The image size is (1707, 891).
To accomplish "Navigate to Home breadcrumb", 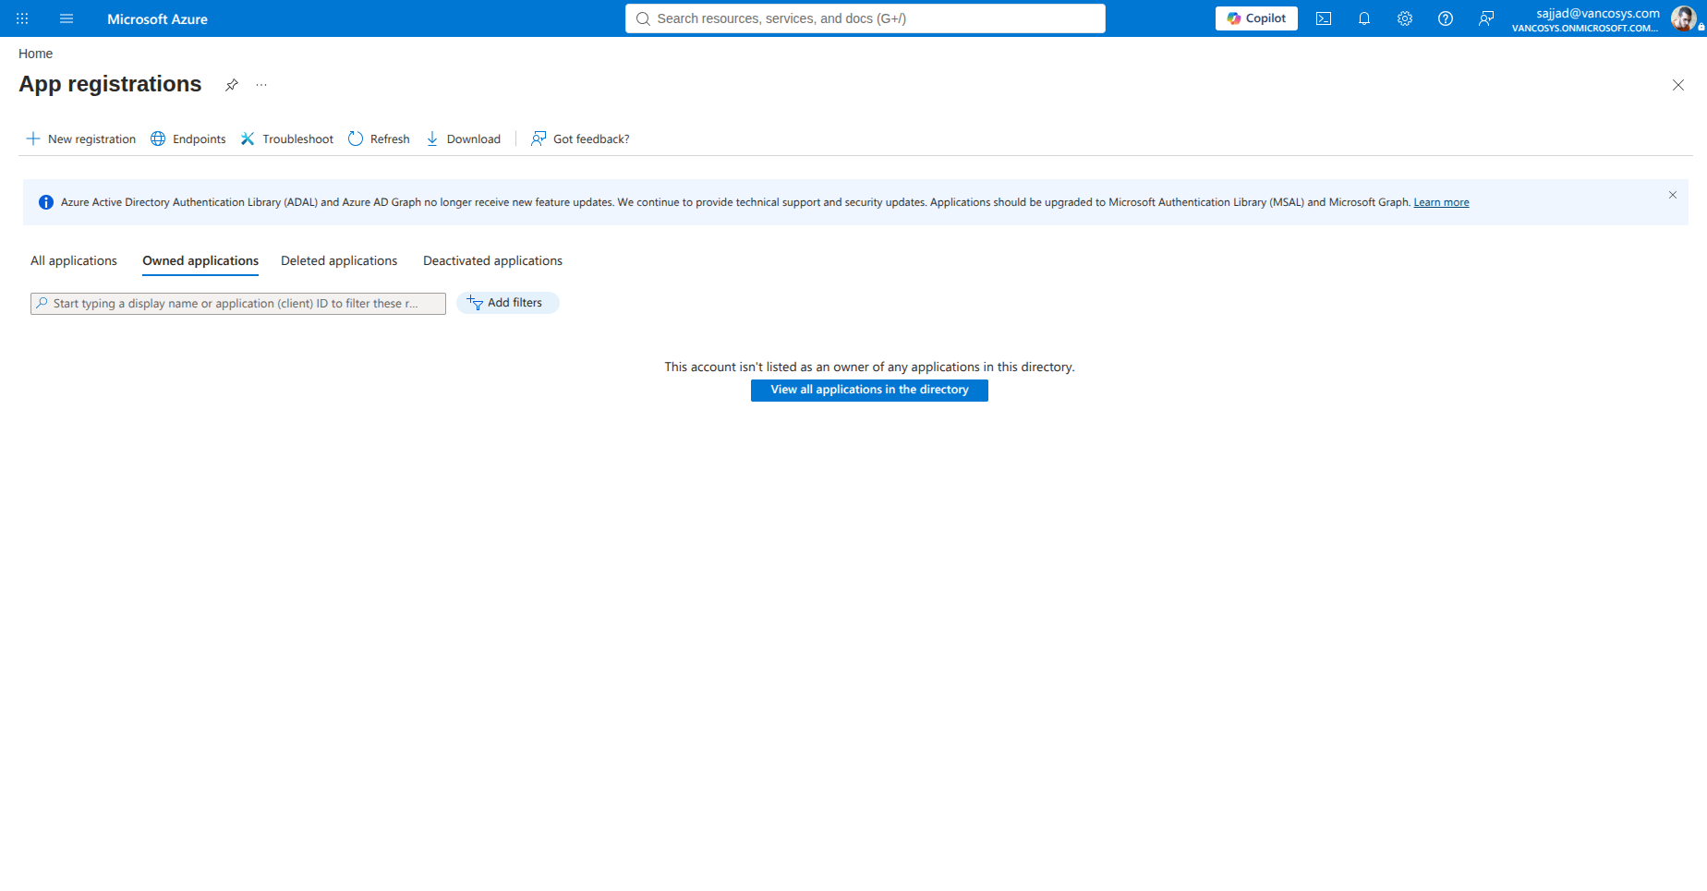I will (x=35, y=54).
